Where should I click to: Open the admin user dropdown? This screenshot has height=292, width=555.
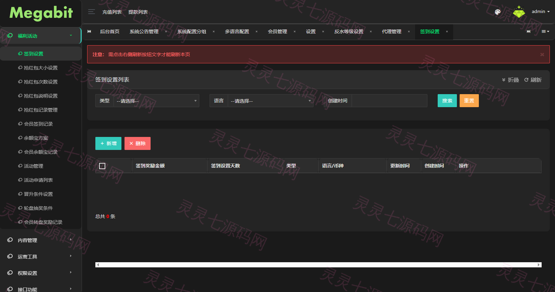click(541, 12)
